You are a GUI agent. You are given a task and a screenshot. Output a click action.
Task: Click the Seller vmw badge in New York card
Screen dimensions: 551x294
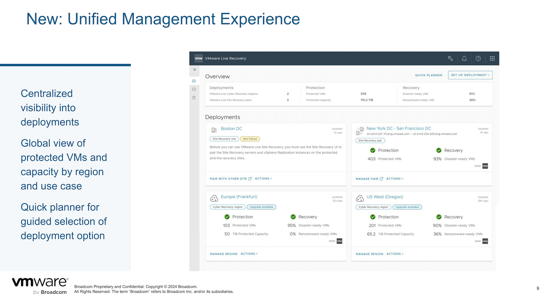(x=485, y=166)
